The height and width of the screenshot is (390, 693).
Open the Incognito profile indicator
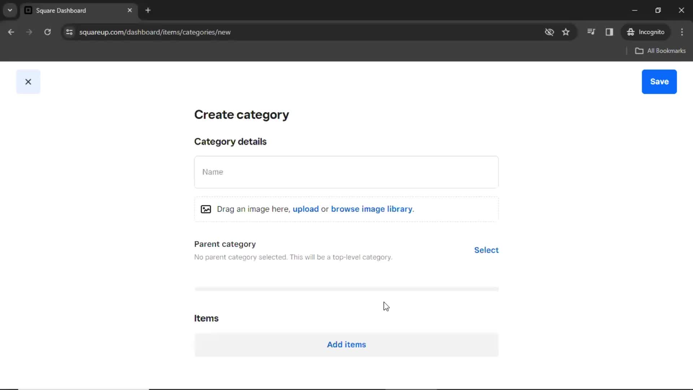pos(646,32)
